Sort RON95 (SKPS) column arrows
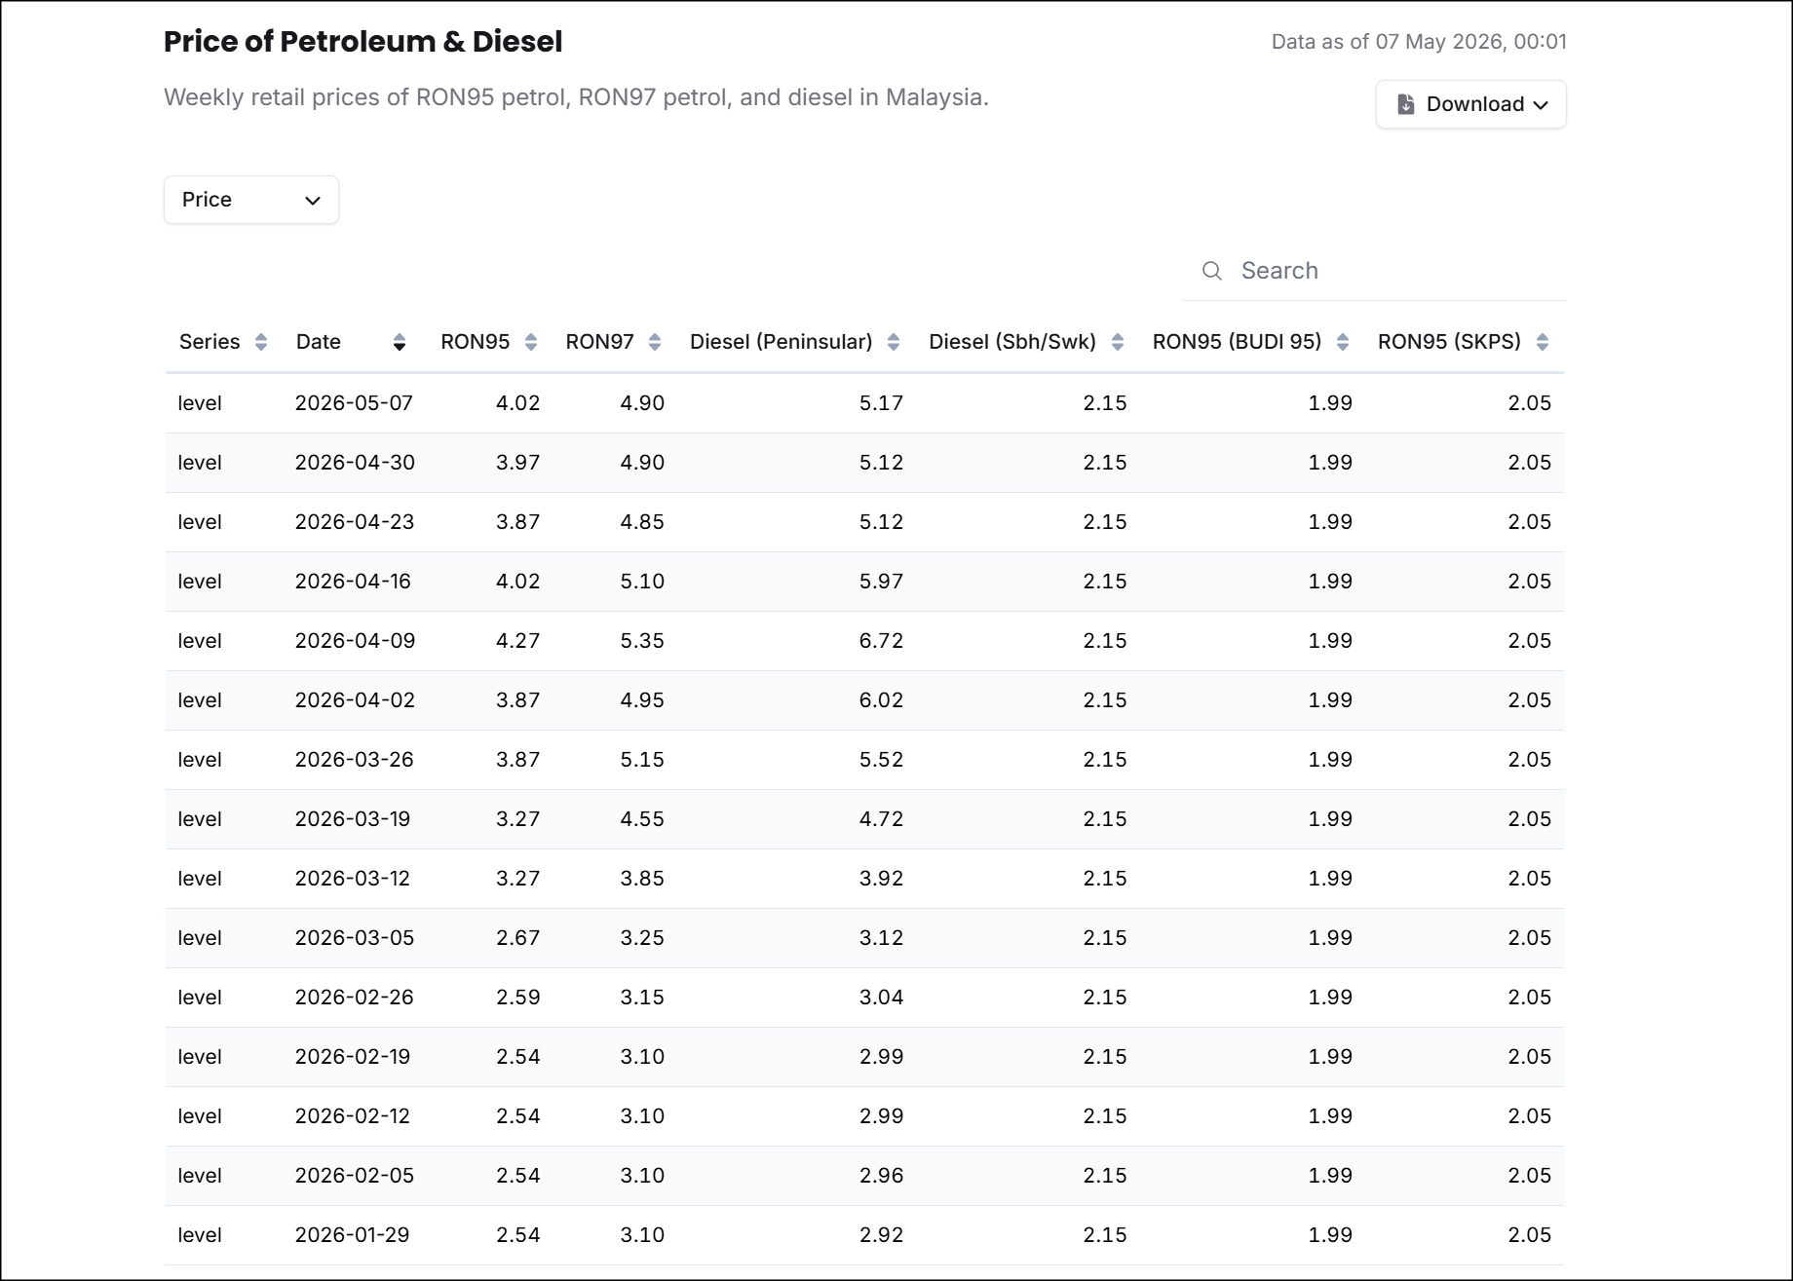This screenshot has height=1281, width=1793. [1543, 342]
